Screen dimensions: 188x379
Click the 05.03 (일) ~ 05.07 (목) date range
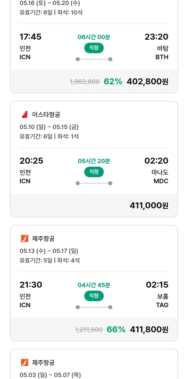[x=50, y=375]
